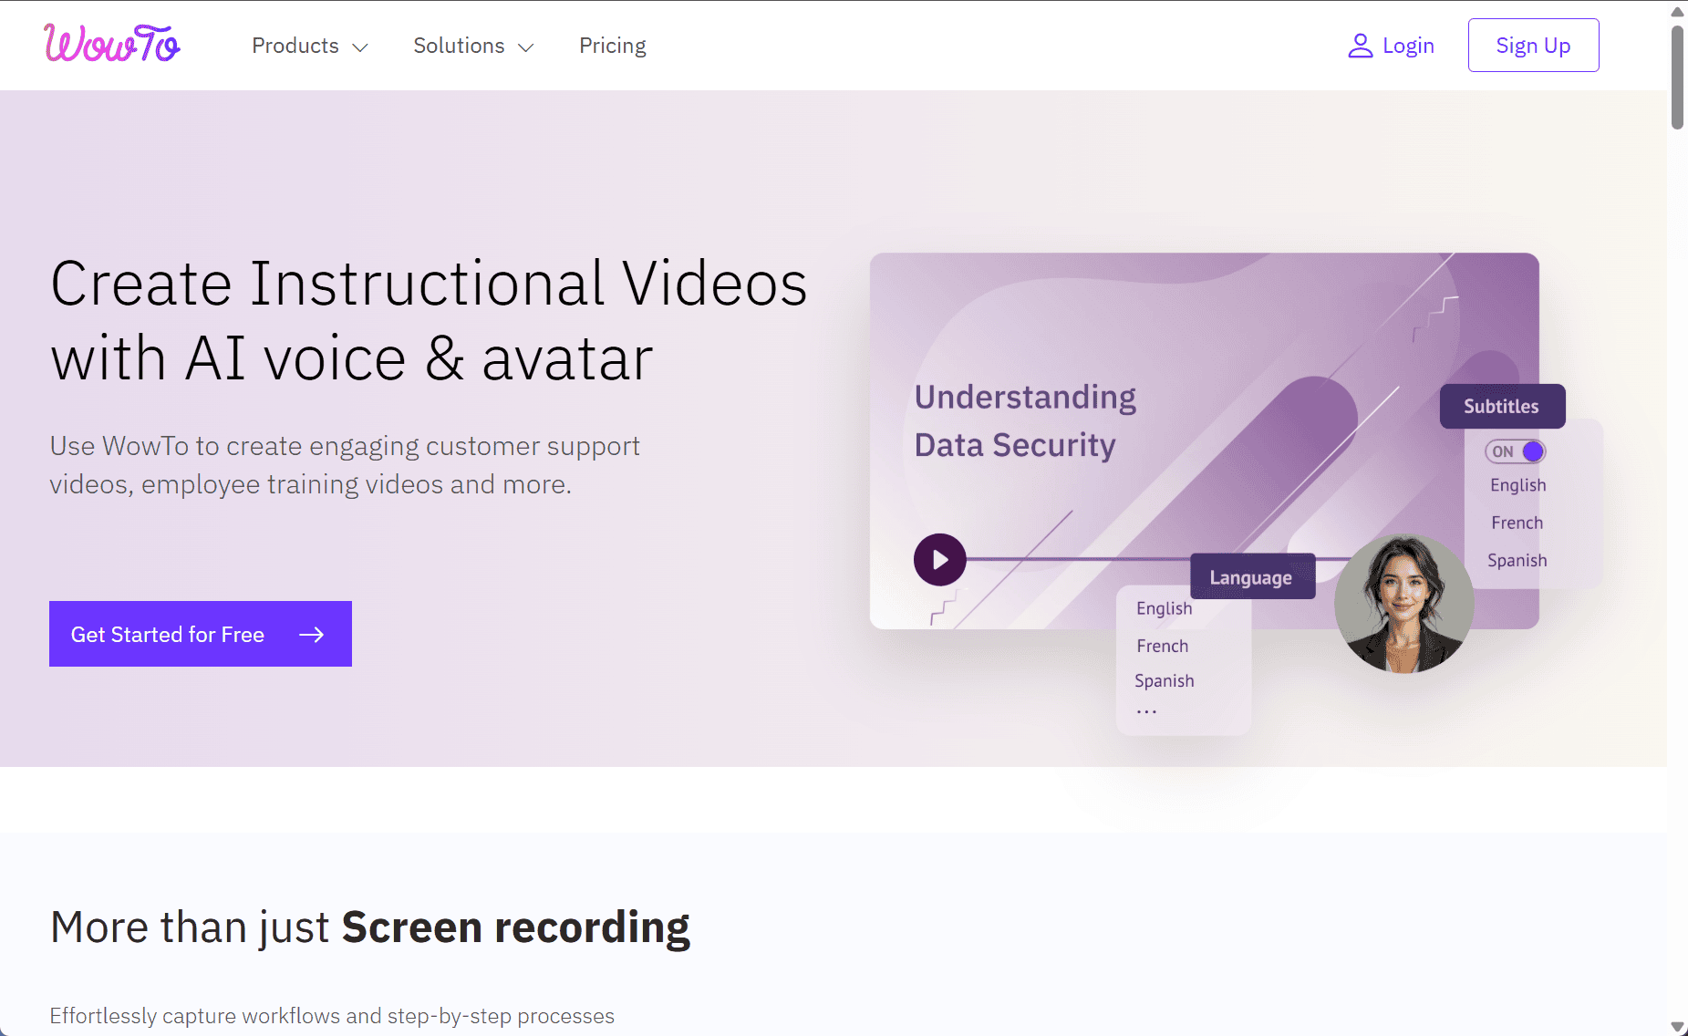Image resolution: width=1688 pixels, height=1036 pixels.
Task: Click the ellipsis under the Language list
Action: pos(1146,711)
